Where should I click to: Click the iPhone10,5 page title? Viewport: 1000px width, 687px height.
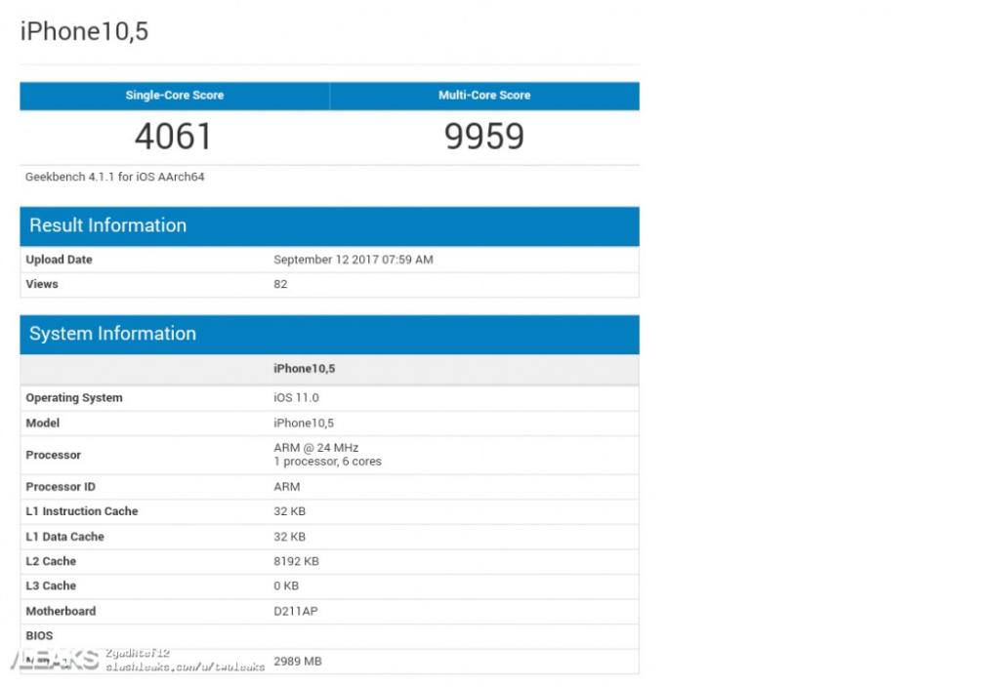(x=84, y=31)
